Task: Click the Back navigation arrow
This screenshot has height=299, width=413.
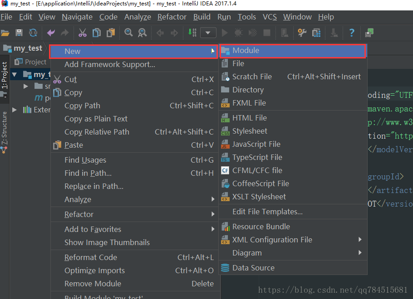Action: (x=160, y=33)
